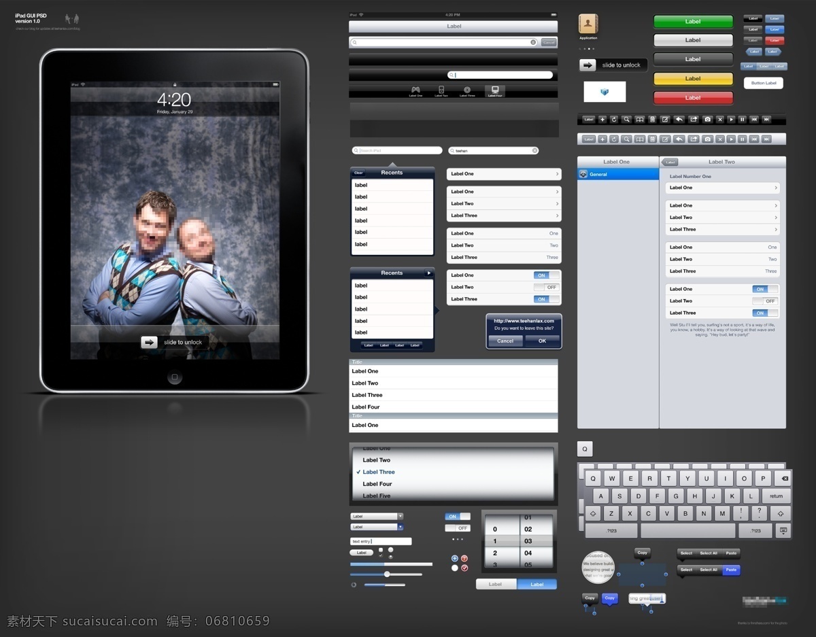Click the red checkmark circle icon

click(464, 568)
